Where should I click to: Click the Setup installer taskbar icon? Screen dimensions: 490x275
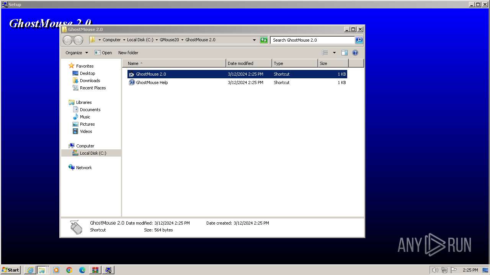point(108,270)
